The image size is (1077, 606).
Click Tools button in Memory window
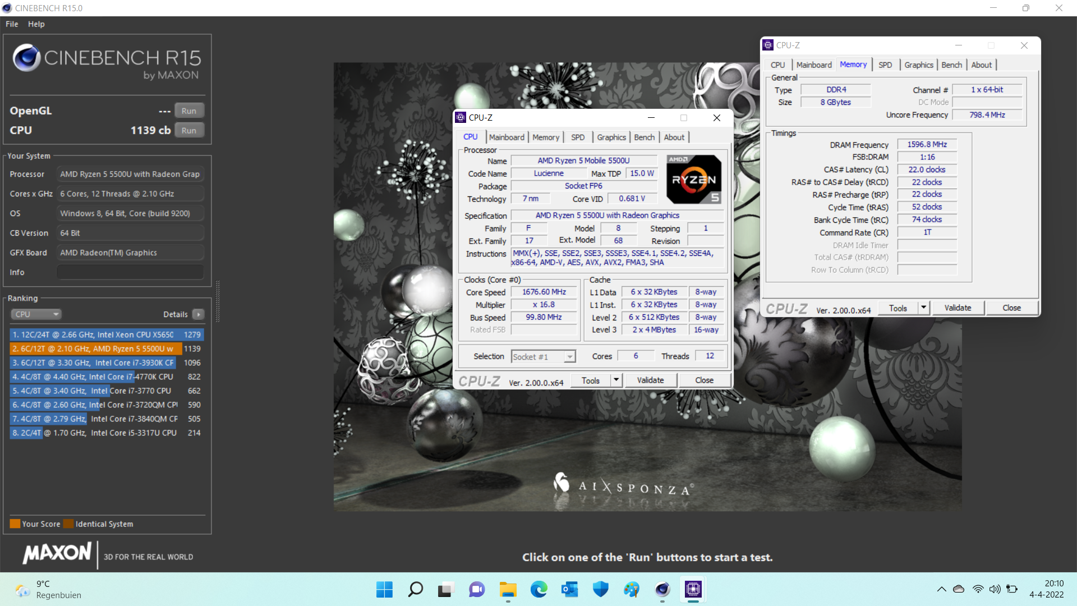click(898, 308)
